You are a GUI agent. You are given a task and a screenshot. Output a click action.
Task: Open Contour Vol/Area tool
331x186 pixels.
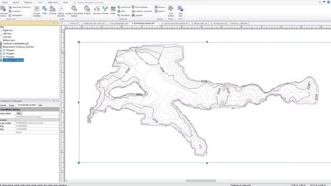pos(142,11)
